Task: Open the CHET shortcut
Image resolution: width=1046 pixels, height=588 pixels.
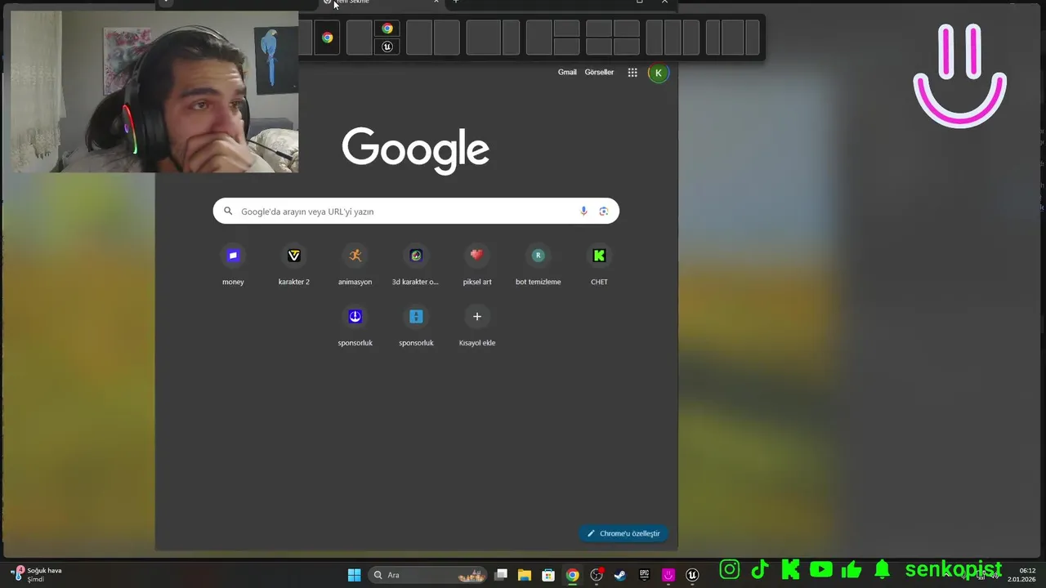Action: 599,266
